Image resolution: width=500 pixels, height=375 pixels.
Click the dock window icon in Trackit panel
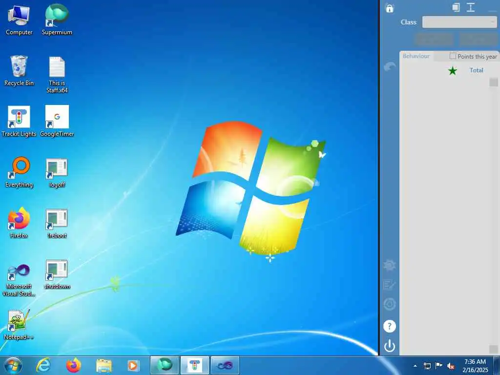click(456, 7)
